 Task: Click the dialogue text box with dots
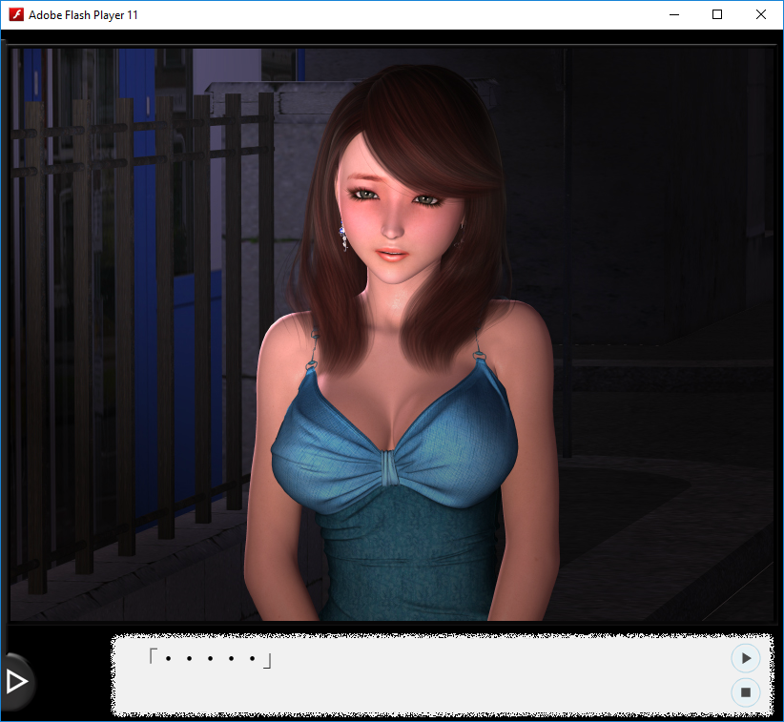442,675
